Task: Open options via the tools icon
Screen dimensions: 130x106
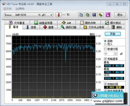Action: point(101,15)
